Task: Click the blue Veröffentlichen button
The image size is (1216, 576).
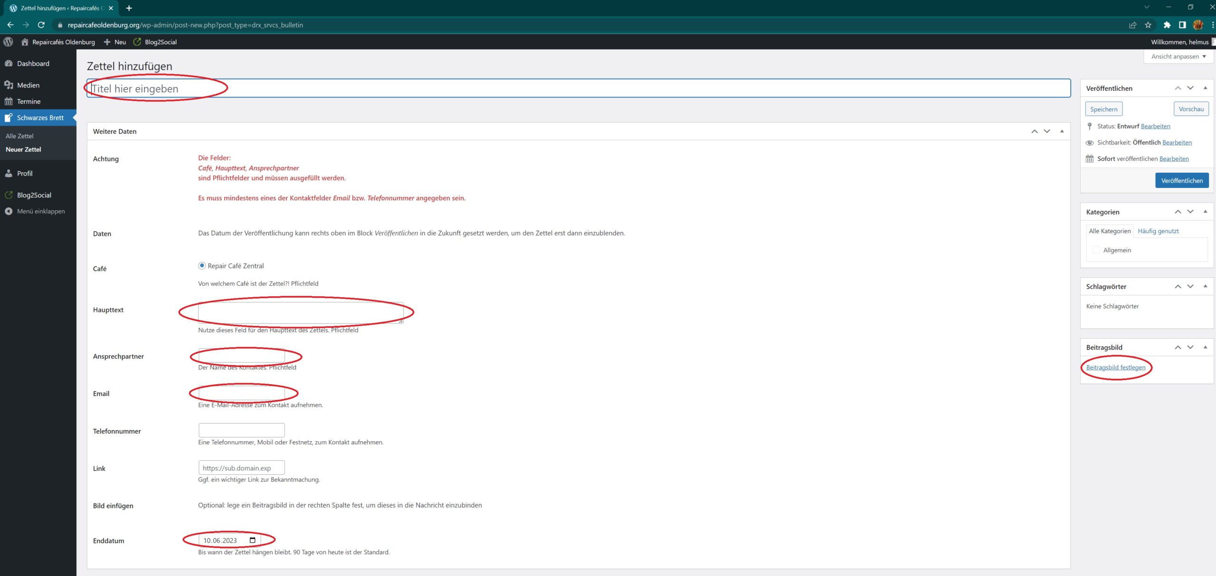Action: (x=1182, y=180)
